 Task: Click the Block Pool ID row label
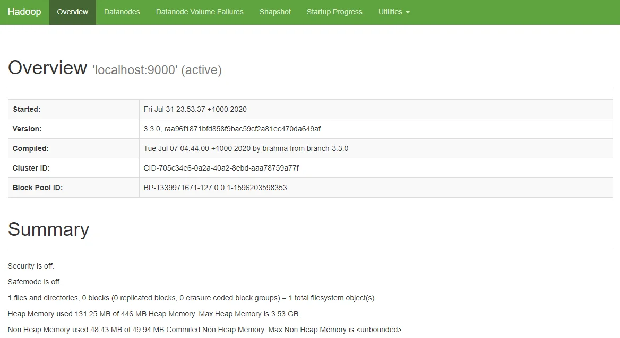pyautogui.click(x=38, y=188)
